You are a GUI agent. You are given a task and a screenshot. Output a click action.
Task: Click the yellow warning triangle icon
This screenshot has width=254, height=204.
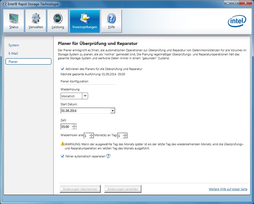coord(62,144)
